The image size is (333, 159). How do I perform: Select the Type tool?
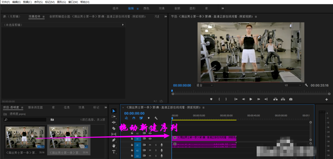pyautogui.click(x=114, y=152)
